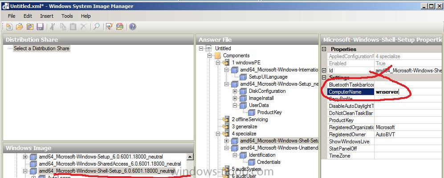The image size is (444, 178).
Task: Click the Components folder icon in Answer File
Action: (217, 55)
